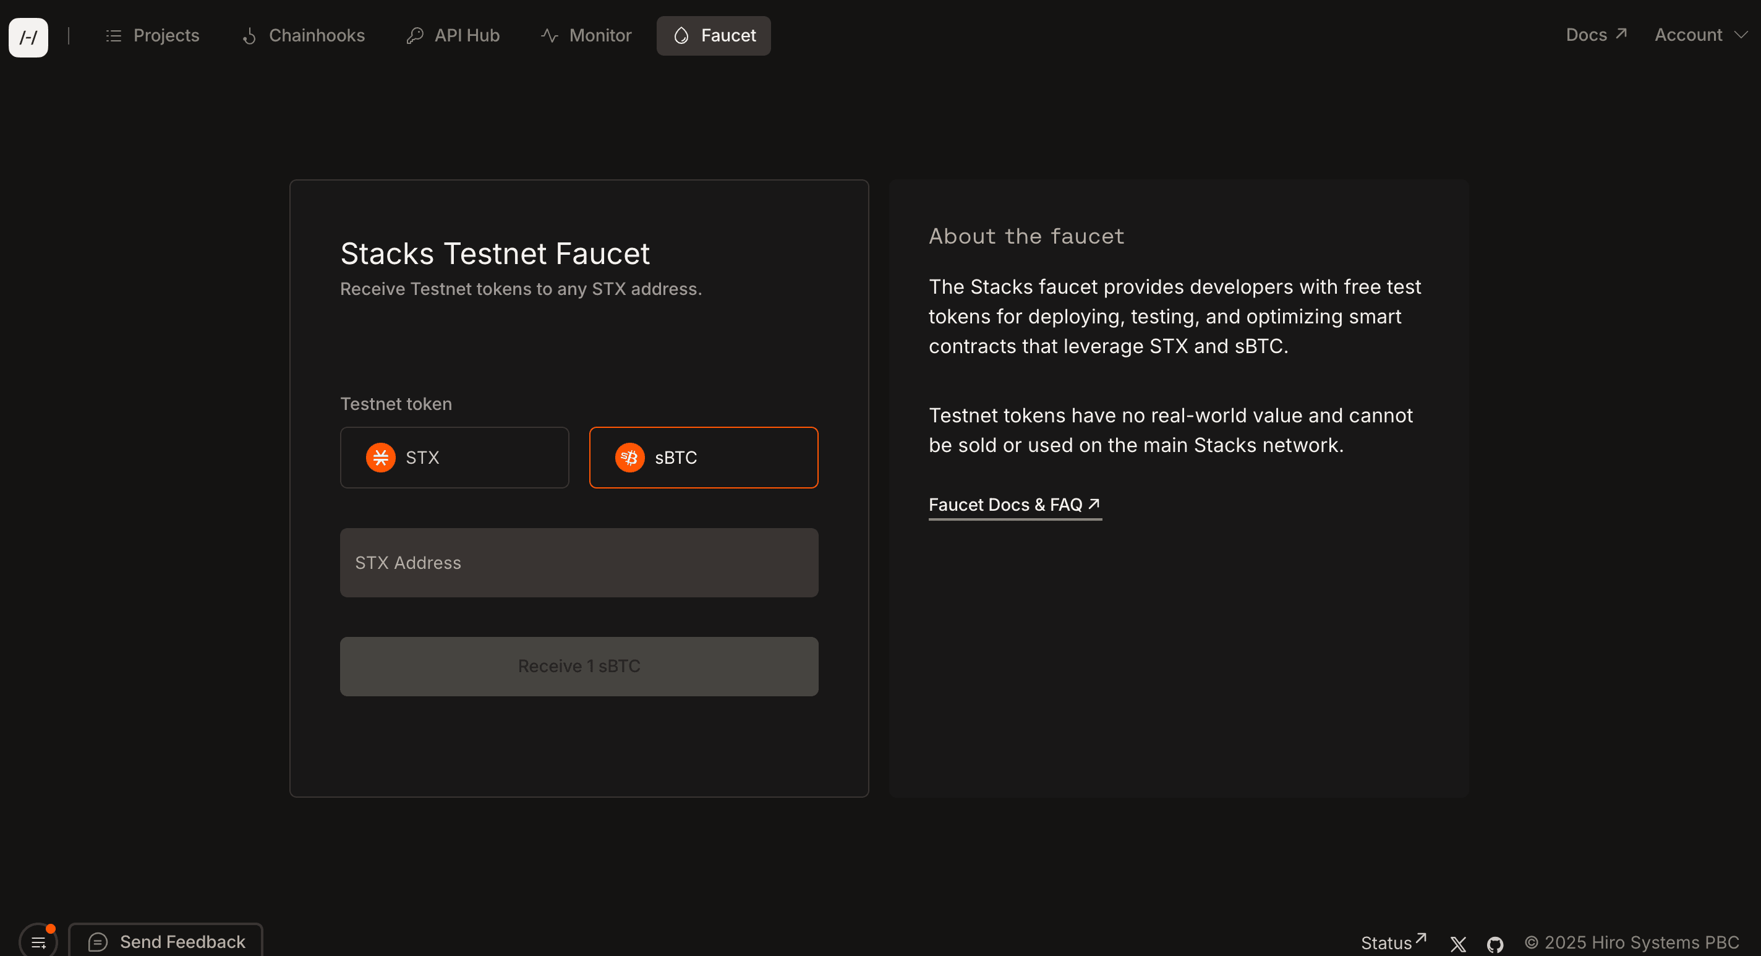This screenshot has width=1761, height=956.
Task: Open the Projects tab
Action: pos(153,36)
